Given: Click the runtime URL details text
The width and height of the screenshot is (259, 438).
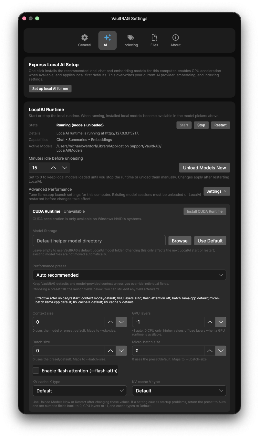Looking at the screenshot, I should [98, 133].
